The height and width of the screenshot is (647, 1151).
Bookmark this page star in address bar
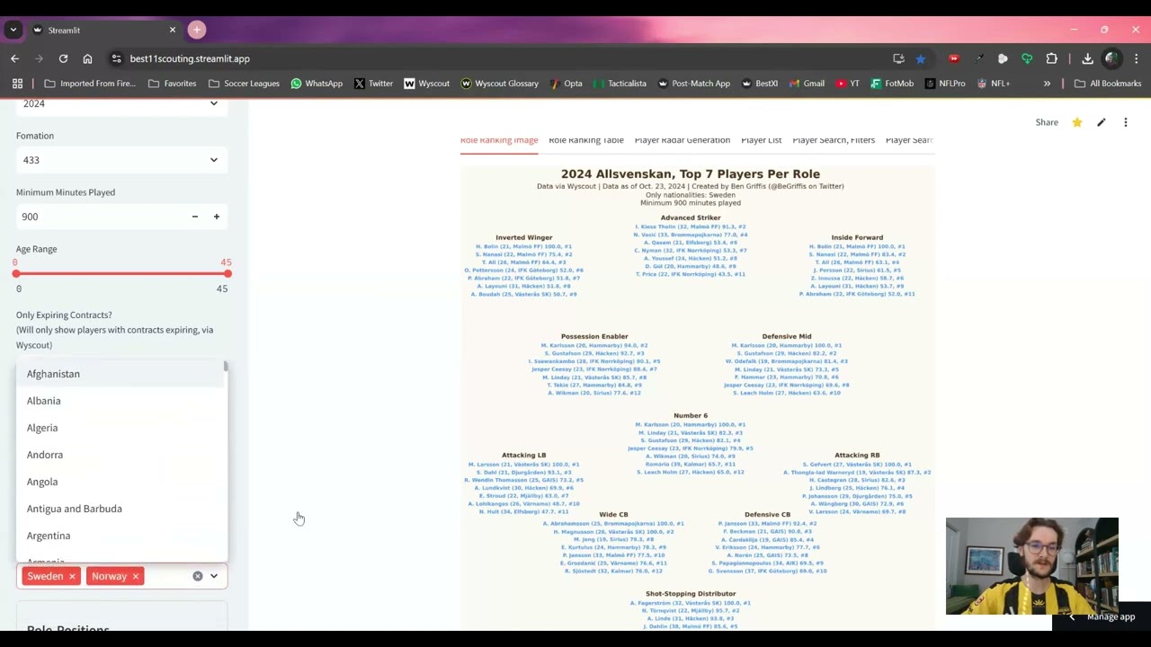921,58
